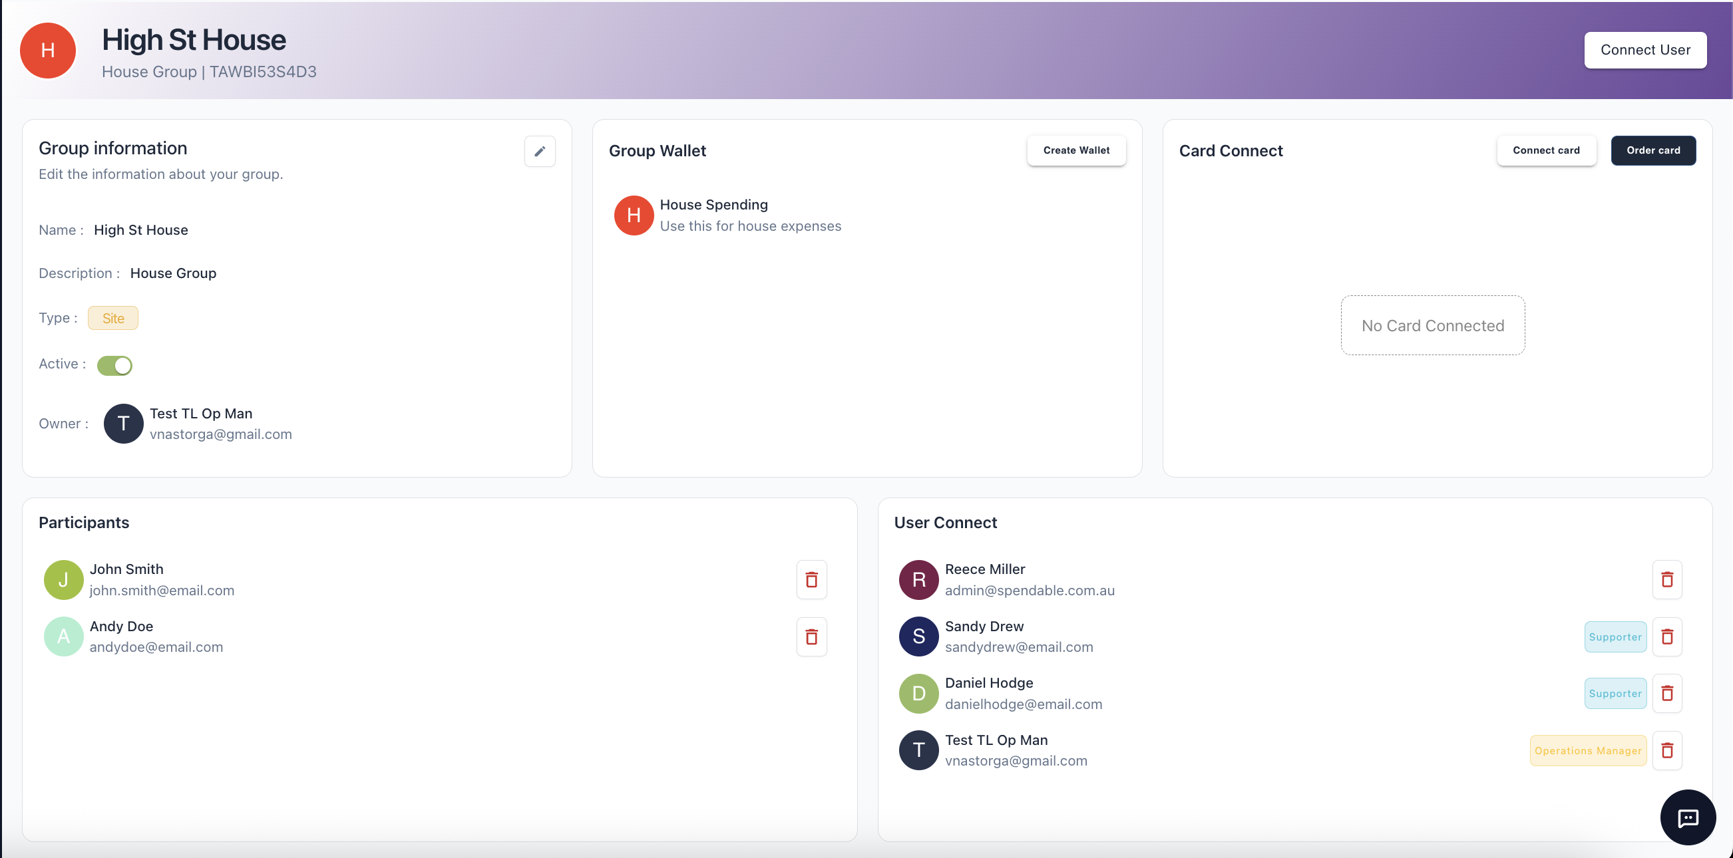Remove Andy Doe from Participants
The height and width of the screenshot is (858, 1733).
click(x=811, y=637)
